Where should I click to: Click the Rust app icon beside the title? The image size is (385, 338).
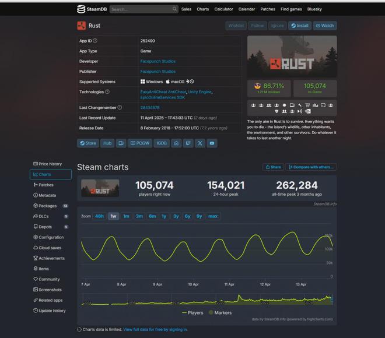(82, 26)
